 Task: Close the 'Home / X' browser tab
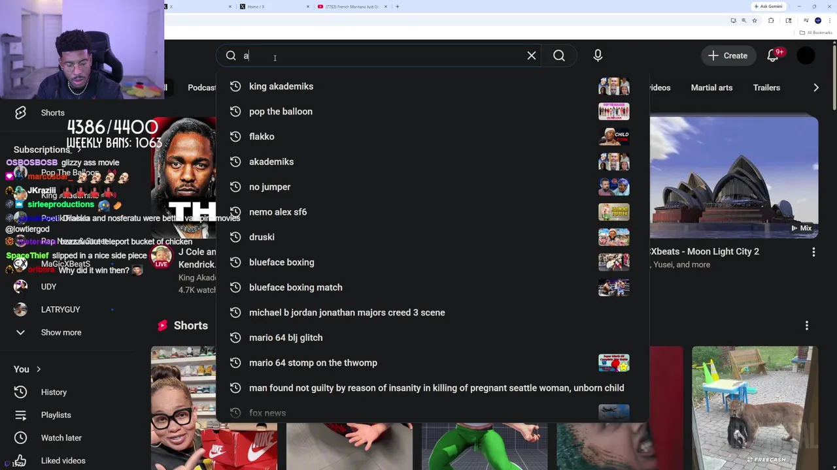[308, 7]
